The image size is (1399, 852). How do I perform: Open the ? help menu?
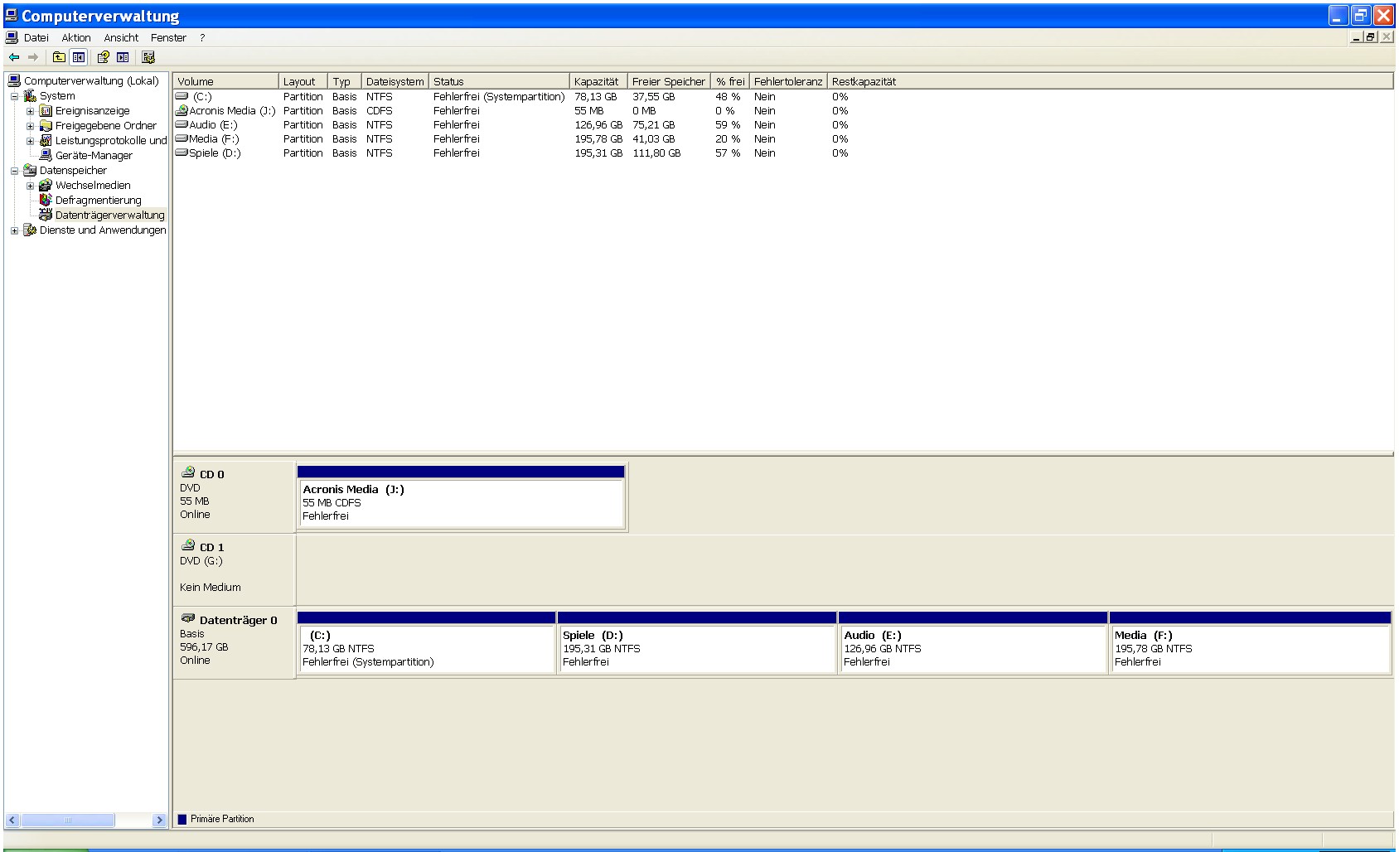[x=202, y=37]
